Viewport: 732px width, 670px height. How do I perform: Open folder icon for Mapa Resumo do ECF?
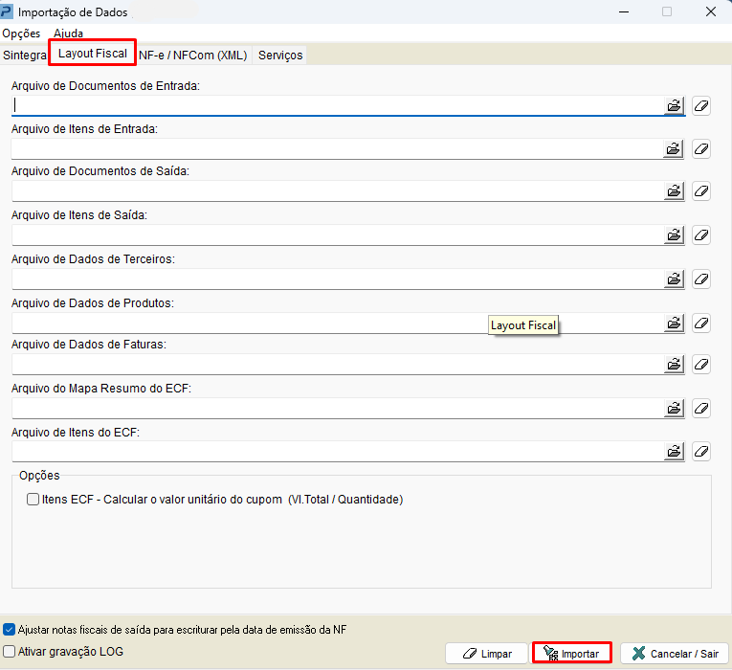pyautogui.click(x=675, y=409)
